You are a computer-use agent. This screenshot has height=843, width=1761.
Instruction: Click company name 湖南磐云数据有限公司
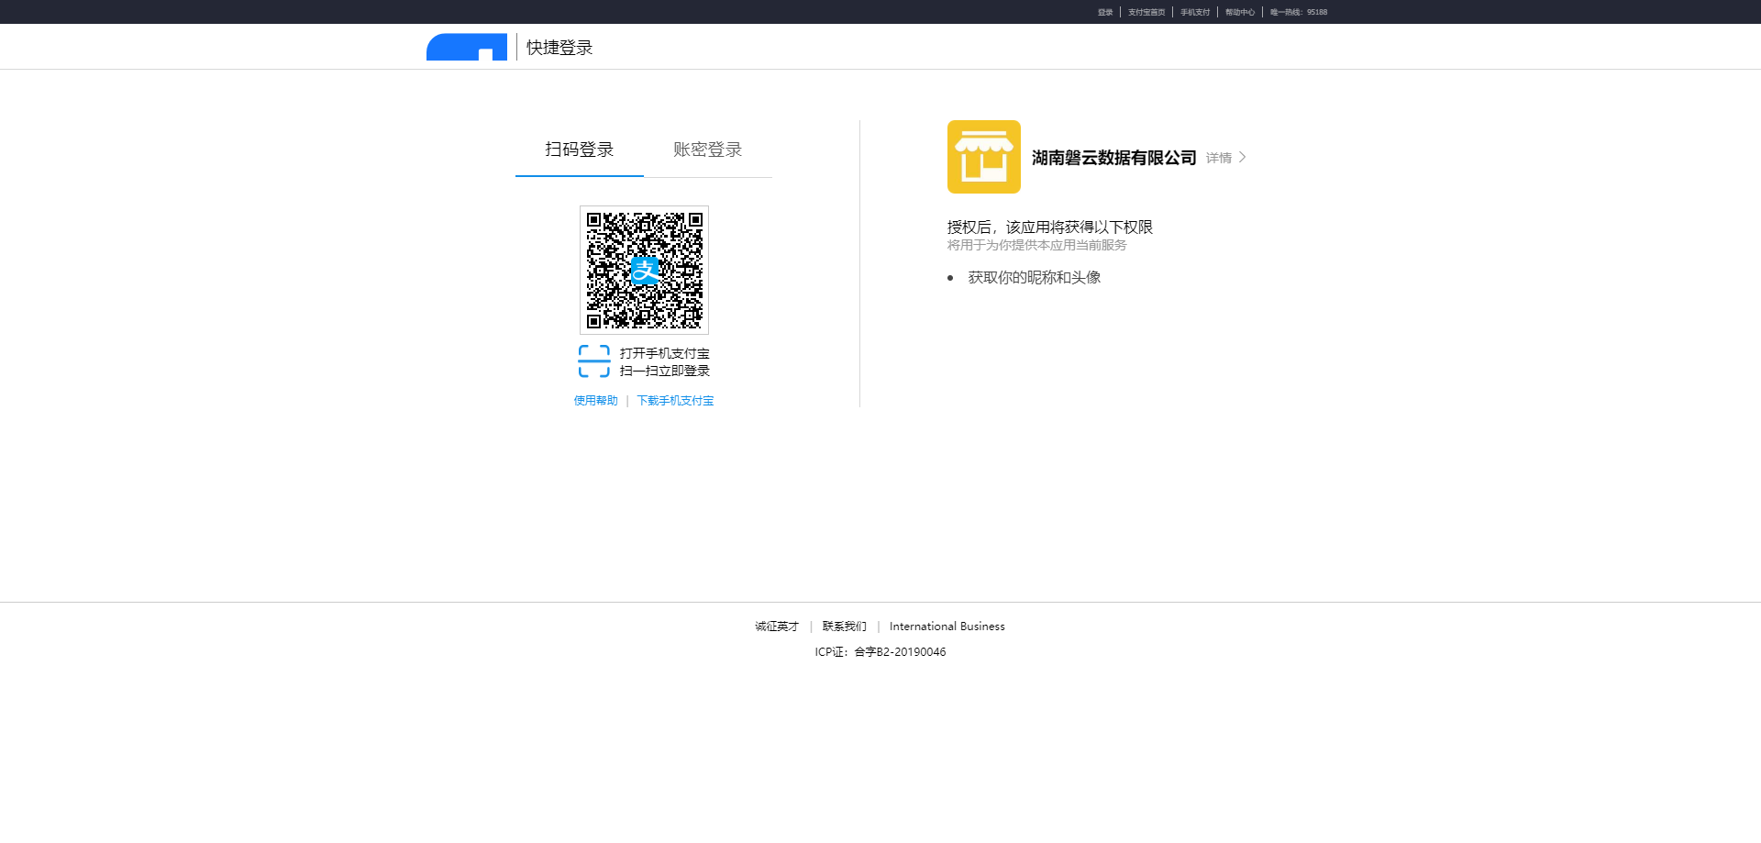(1114, 158)
